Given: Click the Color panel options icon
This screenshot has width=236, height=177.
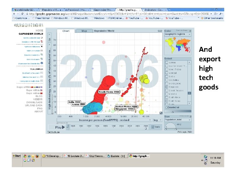Looking at the screenshot, I should [190, 31].
